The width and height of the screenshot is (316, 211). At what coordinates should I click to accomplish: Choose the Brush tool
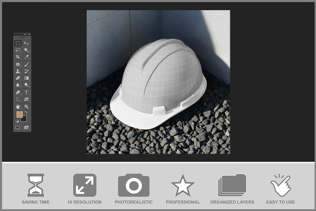pos(27,64)
